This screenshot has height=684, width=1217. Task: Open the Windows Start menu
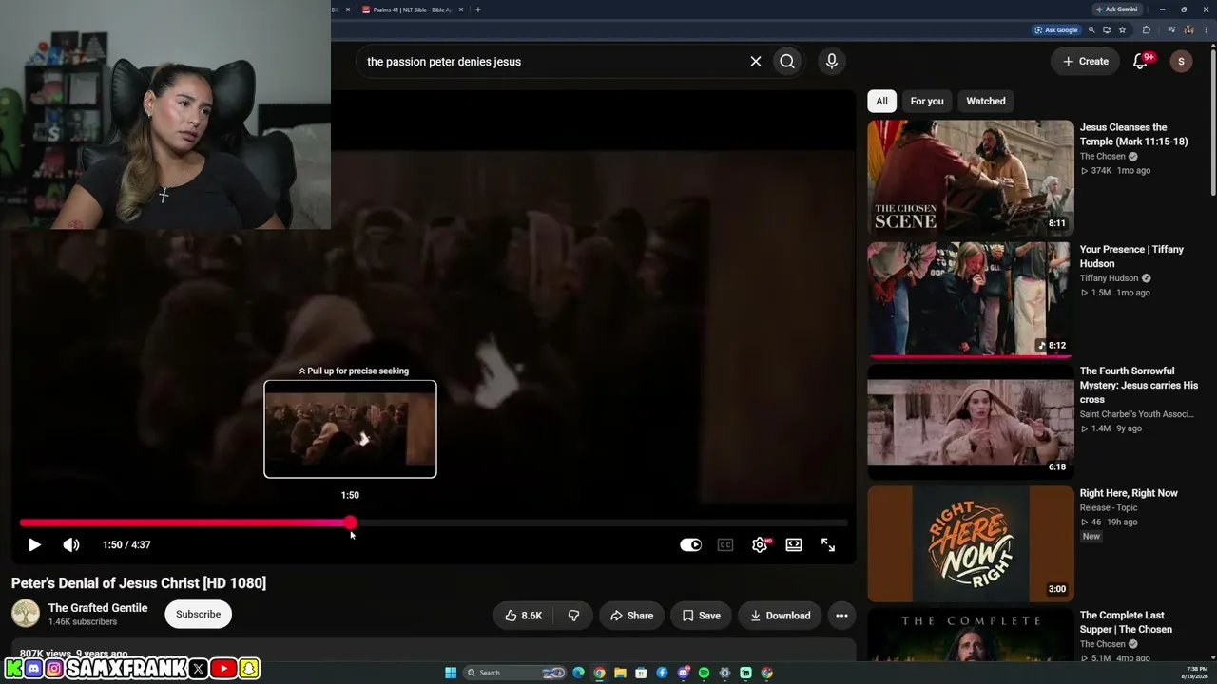coord(451,673)
